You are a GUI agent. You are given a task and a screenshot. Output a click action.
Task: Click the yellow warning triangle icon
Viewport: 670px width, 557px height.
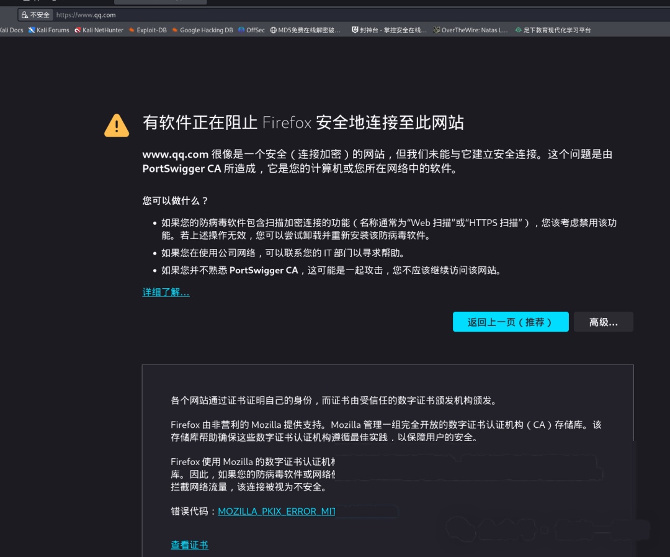(116, 125)
